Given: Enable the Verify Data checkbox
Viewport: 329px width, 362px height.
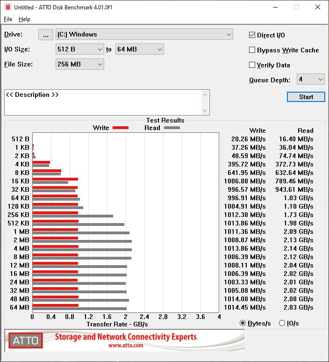Looking at the screenshot, I should tap(252, 65).
